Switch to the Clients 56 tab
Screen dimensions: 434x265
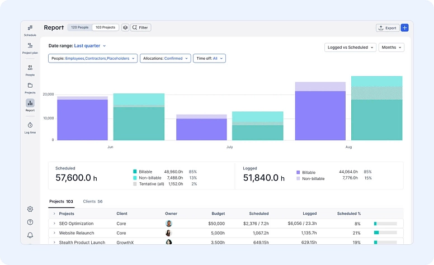coord(92,201)
